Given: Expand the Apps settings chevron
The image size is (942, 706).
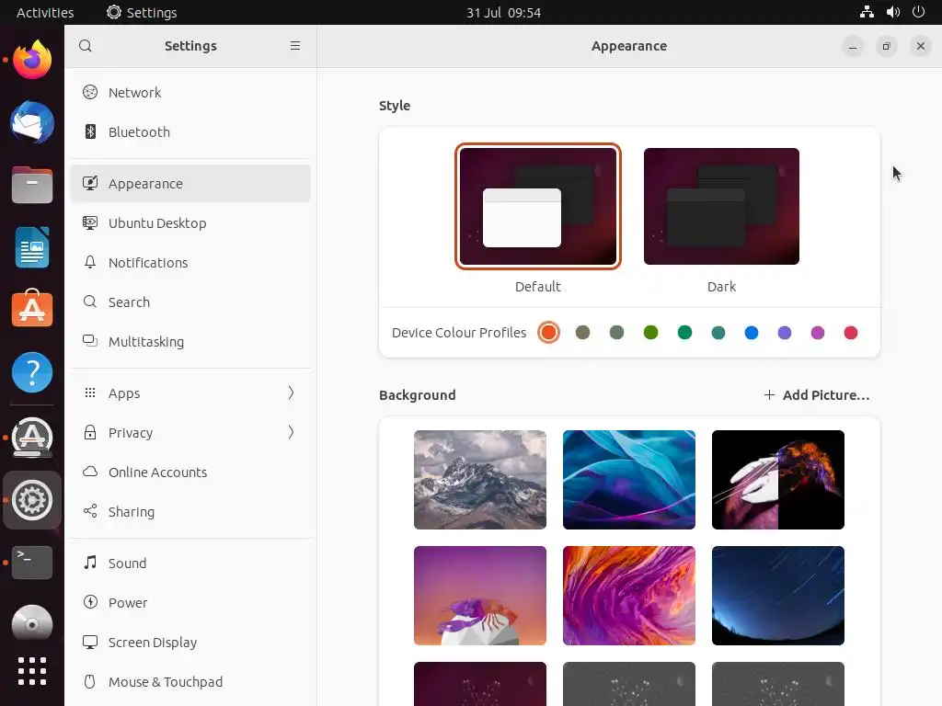Looking at the screenshot, I should (291, 393).
